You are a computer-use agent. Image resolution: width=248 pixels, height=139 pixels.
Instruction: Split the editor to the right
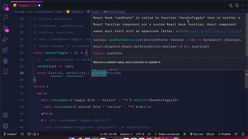pos(237,5)
